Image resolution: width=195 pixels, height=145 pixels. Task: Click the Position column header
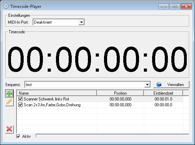[x=120, y=93]
